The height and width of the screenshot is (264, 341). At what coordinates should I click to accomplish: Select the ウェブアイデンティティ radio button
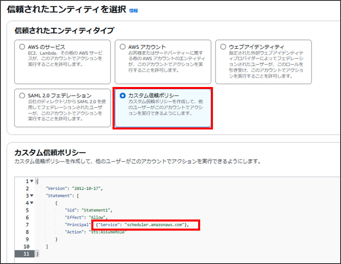pyautogui.click(x=223, y=47)
